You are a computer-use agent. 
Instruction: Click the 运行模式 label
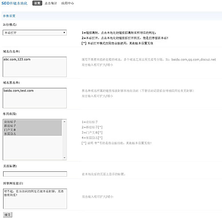10,24
